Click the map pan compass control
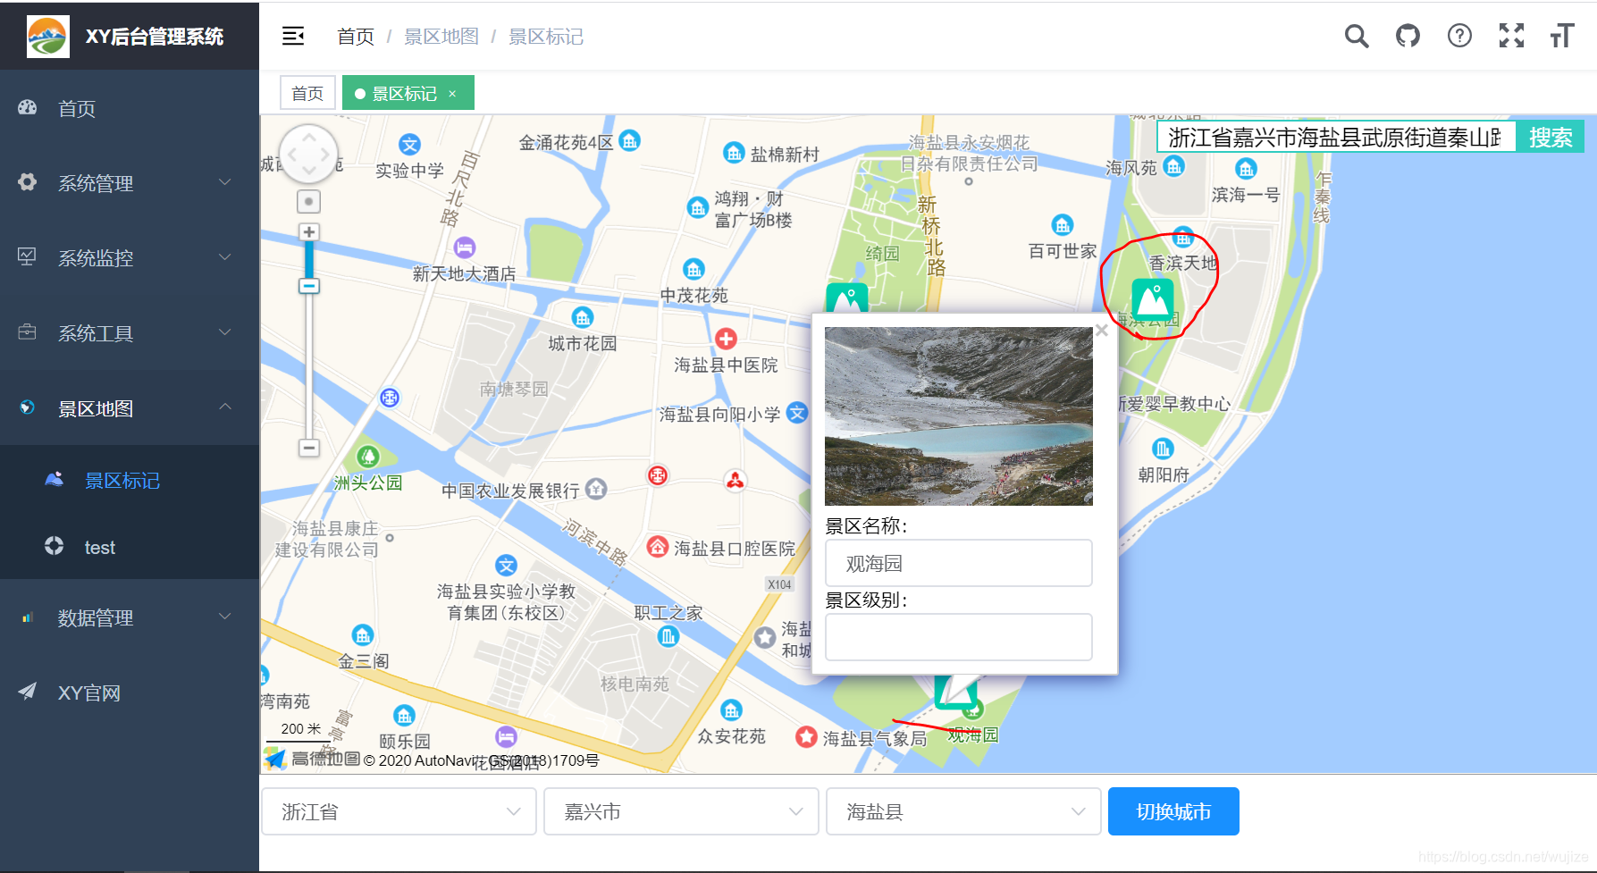The width and height of the screenshot is (1597, 873). [308, 154]
